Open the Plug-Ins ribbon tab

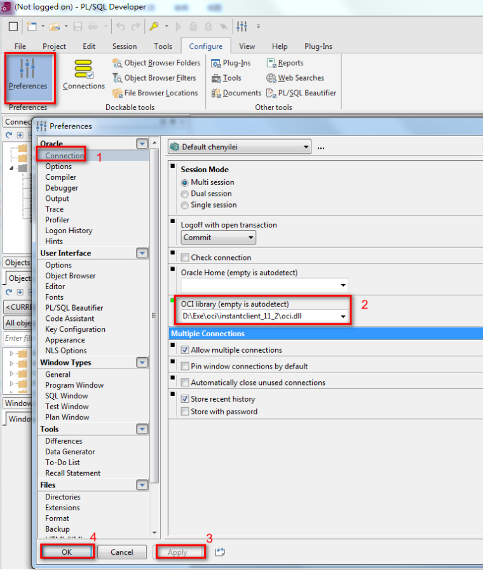pyautogui.click(x=318, y=46)
